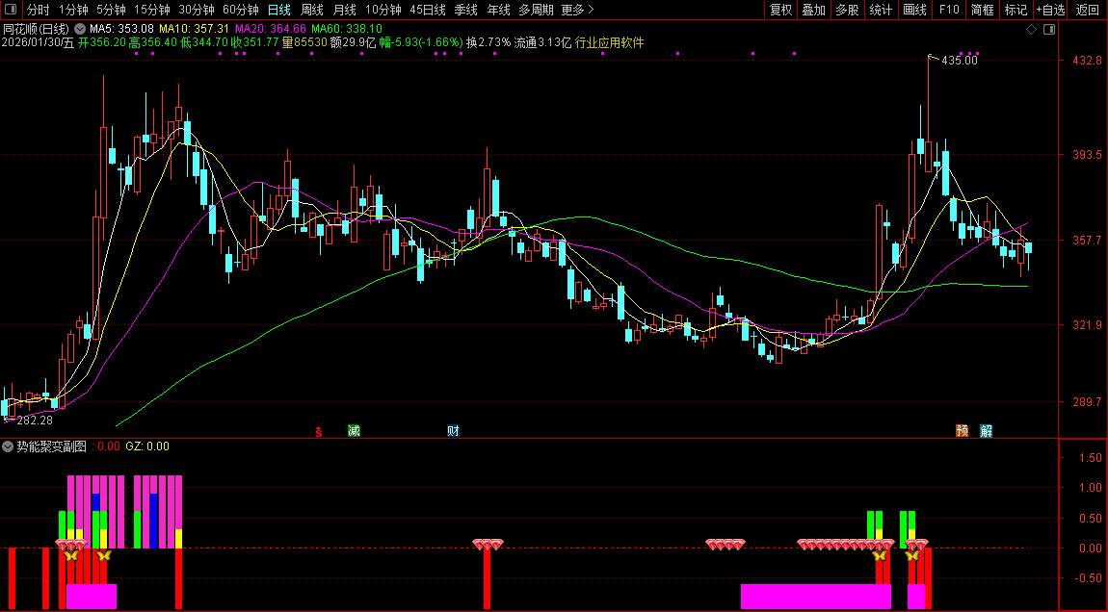The image size is (1108, 612).
Task: Add stock via +自选 button
Action: pyautogui.click(x=1051, y=10)
